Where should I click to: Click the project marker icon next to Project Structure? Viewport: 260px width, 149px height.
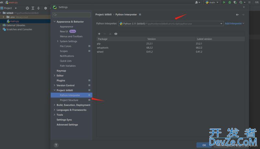tap(89, 100)
